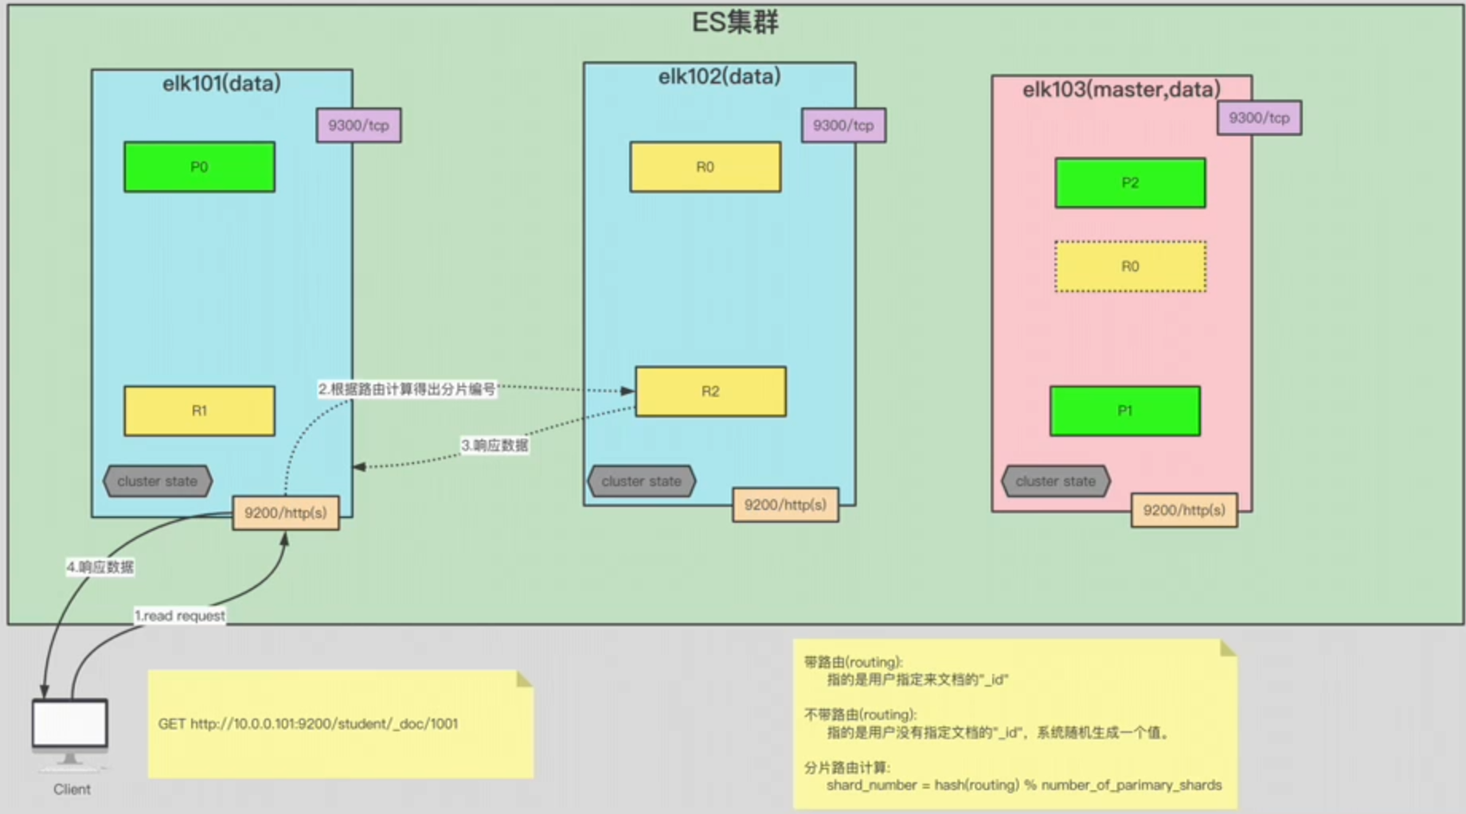This screenshot has width=1466, height=814.
Task: Expand the 9300/tcp port label on elk101
Action: (x=358, y=125)
